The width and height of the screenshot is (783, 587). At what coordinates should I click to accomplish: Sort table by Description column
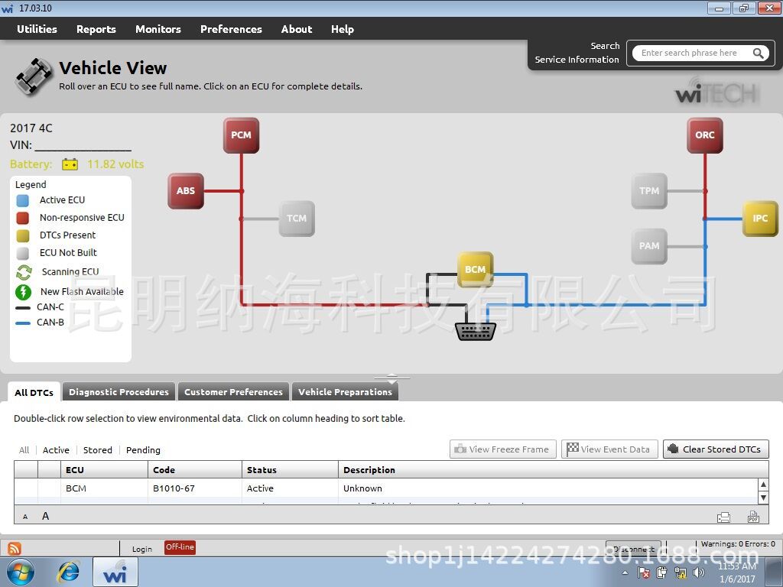(554, 470)
